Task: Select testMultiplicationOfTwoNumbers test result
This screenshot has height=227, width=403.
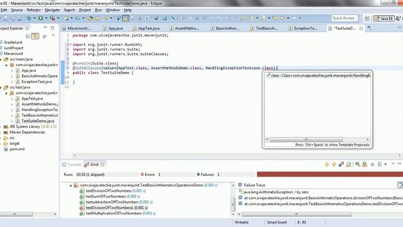Action: pos(120,213)
